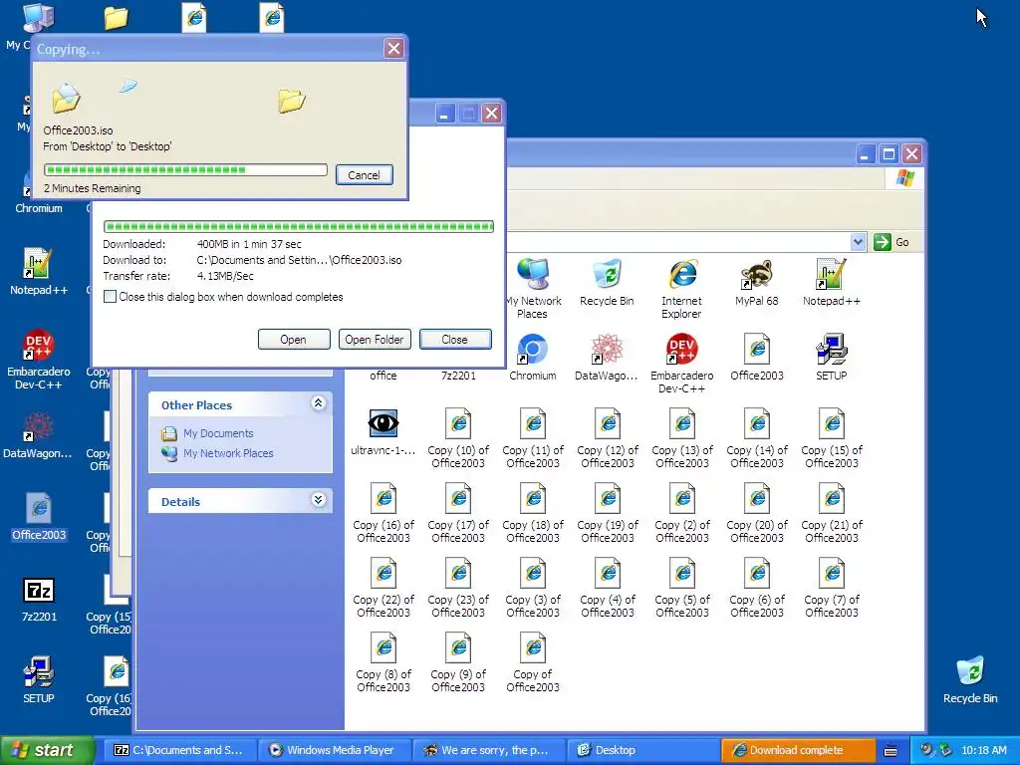Open the Start menu
This screenshot has height=765, width=1020.
tap(46, 750)
